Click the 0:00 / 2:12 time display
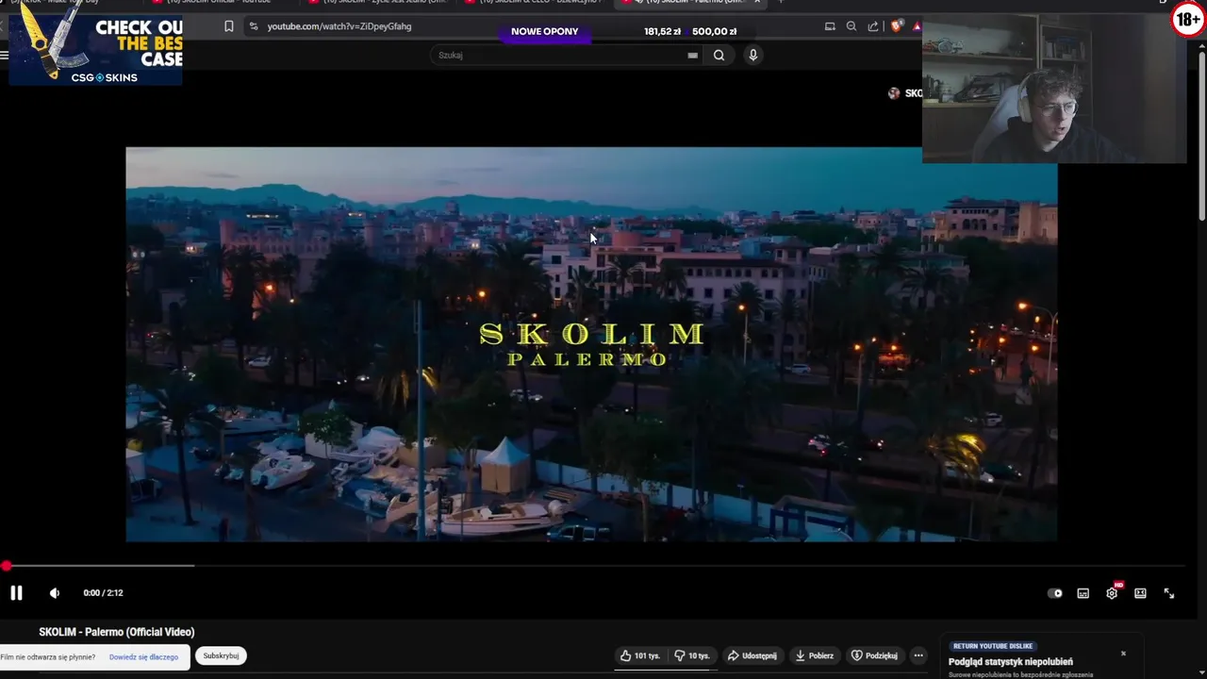Viewport: 1207px width, 679px height. tap(103, 593)
